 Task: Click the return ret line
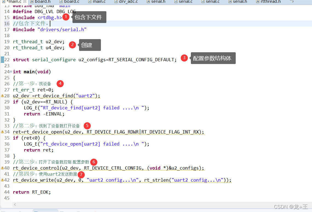(39, 150)
